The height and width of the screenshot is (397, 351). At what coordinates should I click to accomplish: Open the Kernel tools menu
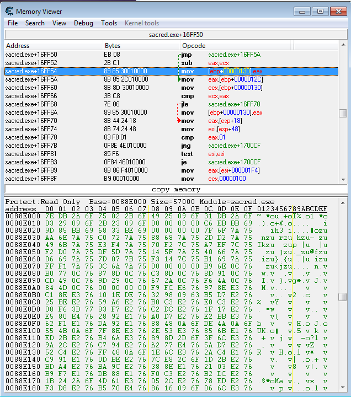tap(142, 23)
